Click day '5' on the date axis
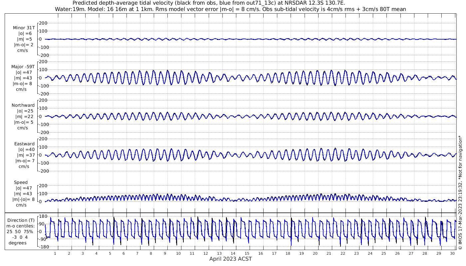 pos(110,253)
